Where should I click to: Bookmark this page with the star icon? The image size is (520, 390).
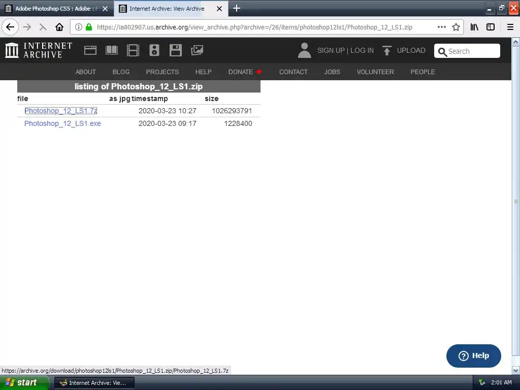coord(456,27)
